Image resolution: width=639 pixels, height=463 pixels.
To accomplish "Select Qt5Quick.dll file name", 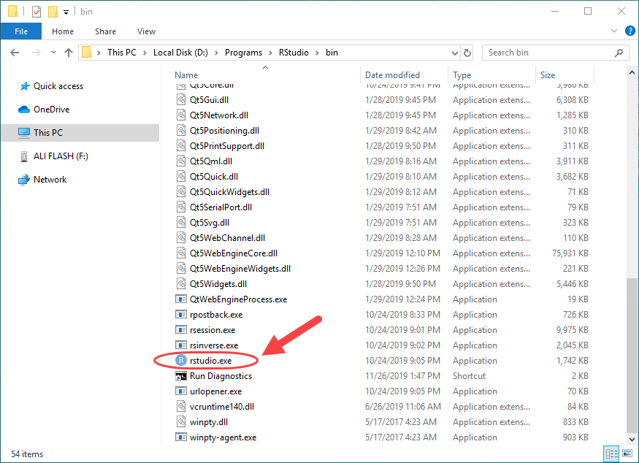I will tap(214, 177).
